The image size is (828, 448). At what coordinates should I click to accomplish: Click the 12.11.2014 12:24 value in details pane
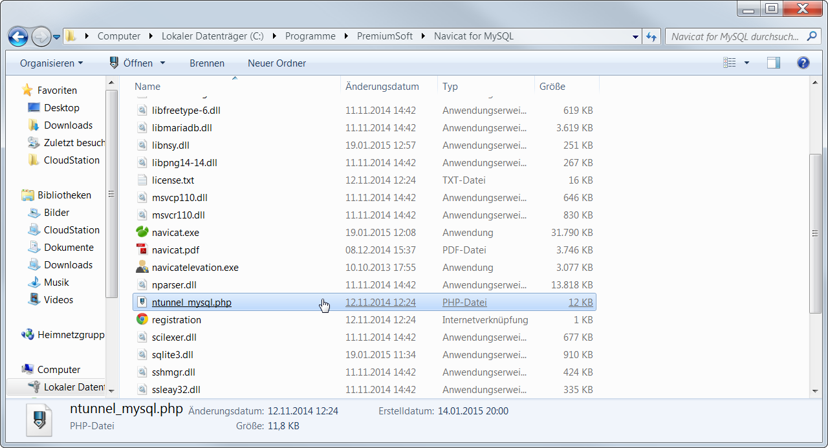click(303, 411)
